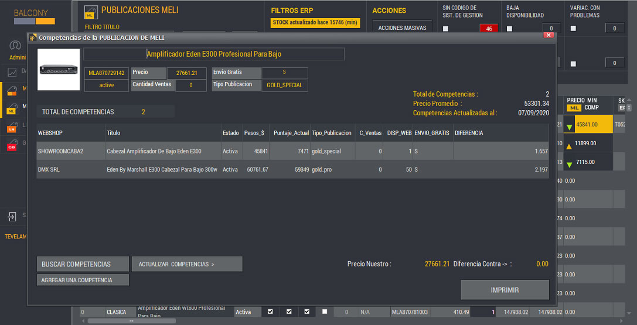Click the logout door icon in sidebar

[x=12, y=217]
